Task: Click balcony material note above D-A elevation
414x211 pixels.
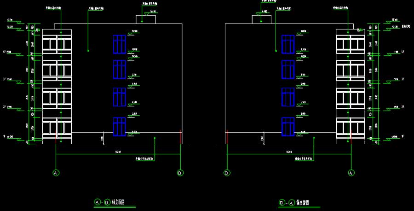Action: pyautogui.click(x=340, y=8)
